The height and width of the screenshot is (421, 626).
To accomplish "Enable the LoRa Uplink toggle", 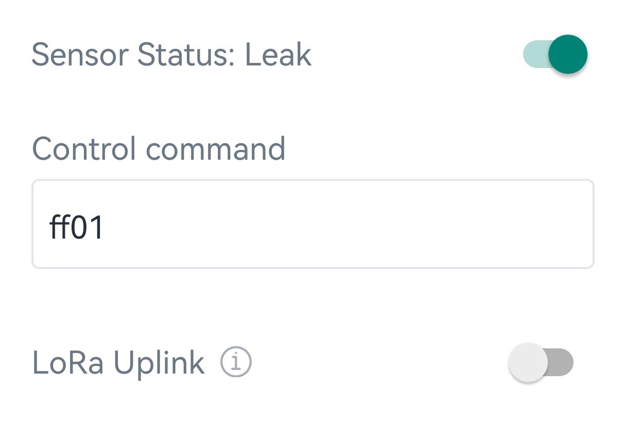I will [x=541, y=362].
